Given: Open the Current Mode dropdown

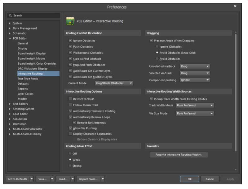Looking at the screenshot, I should [x=114, y=83].
